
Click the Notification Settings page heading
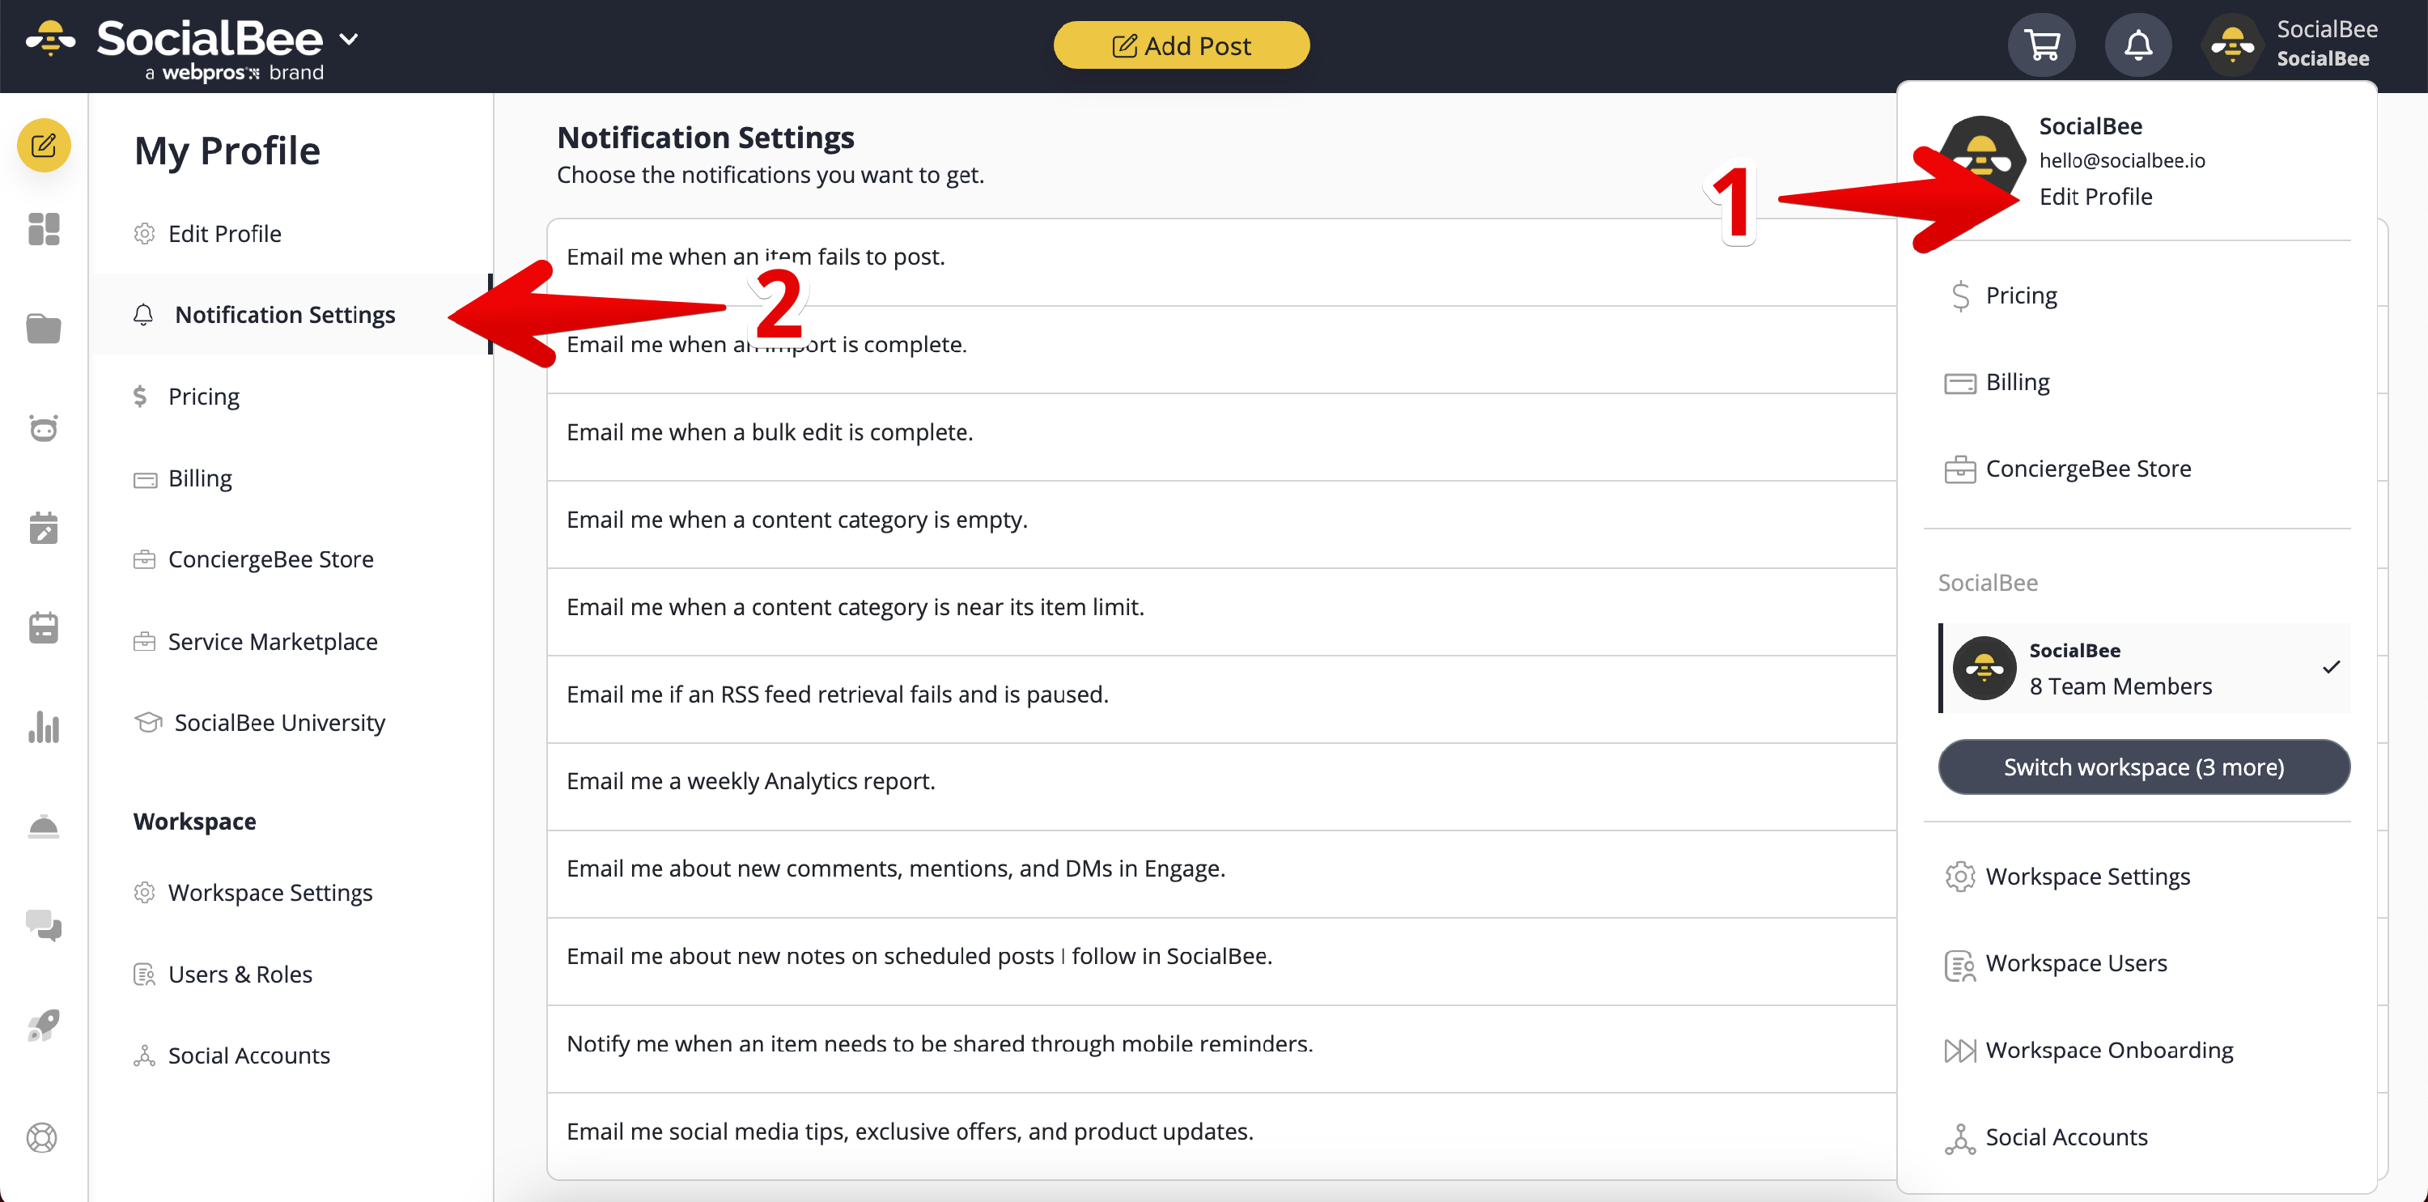pos(706,138)
